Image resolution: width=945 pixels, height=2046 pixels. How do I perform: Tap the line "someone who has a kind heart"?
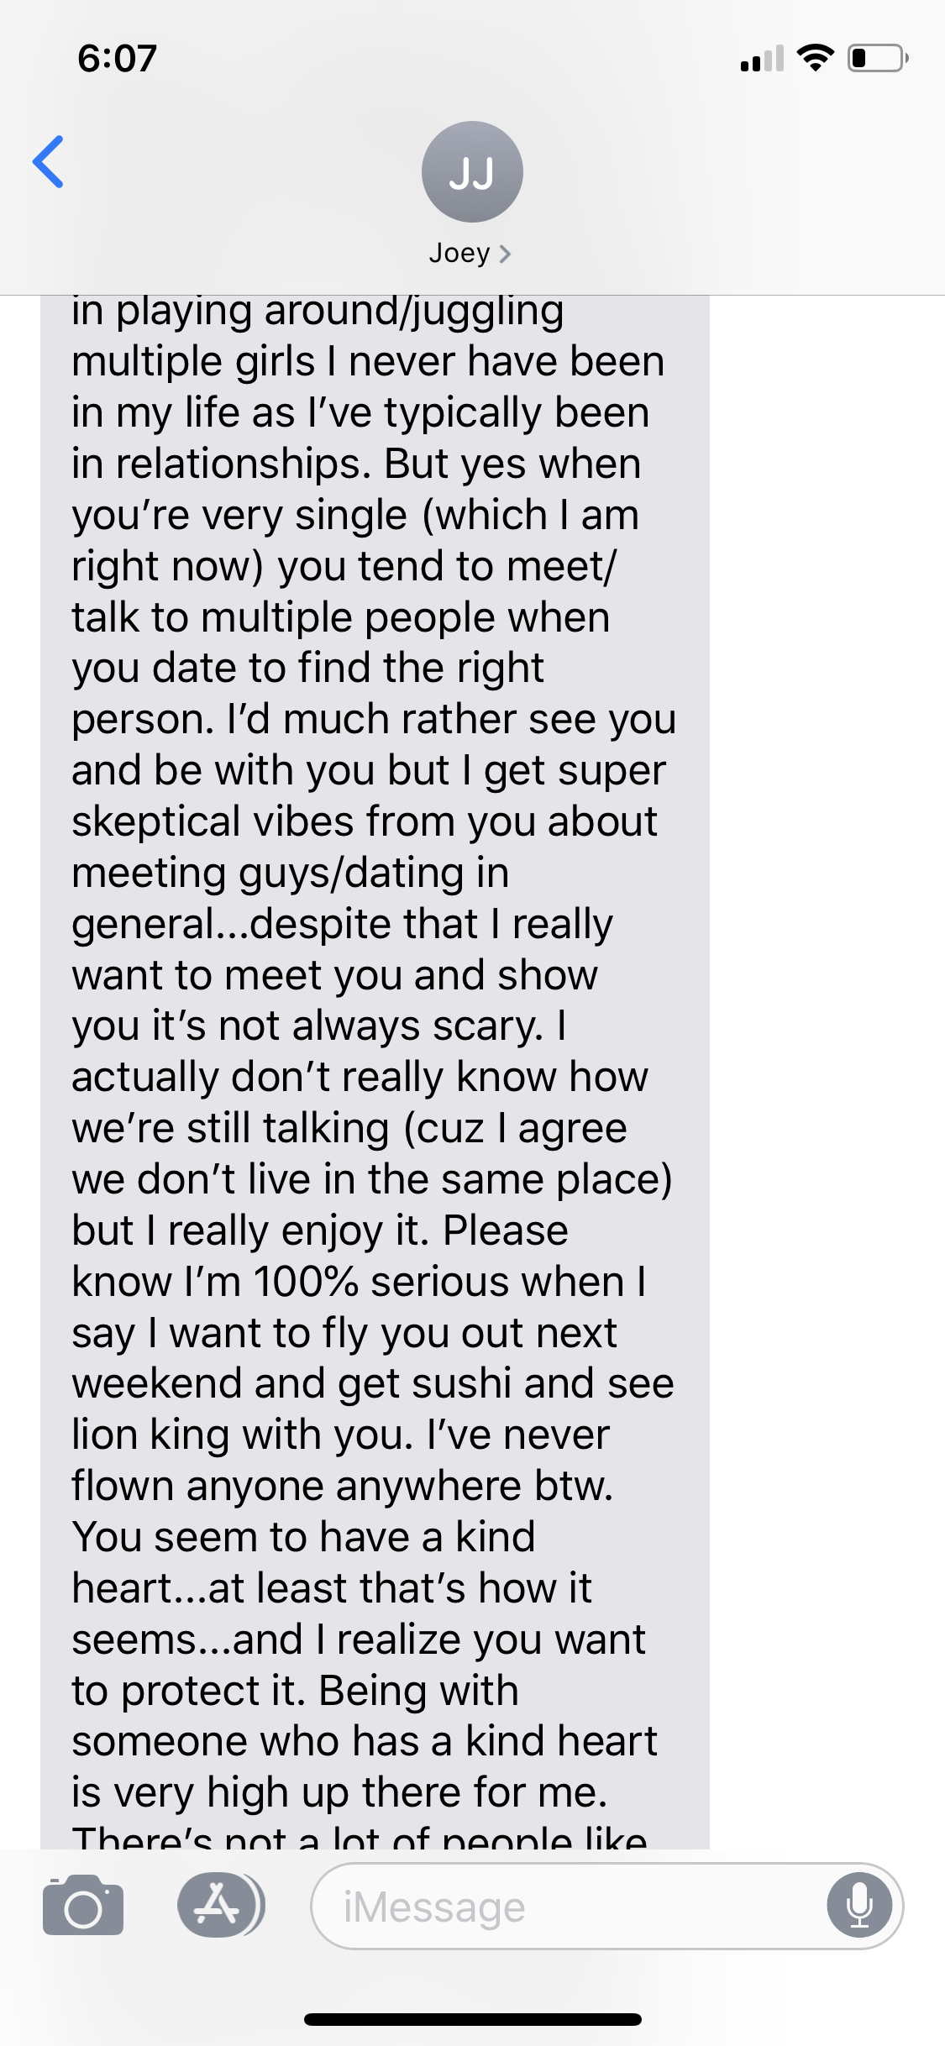pos(365,1741)
